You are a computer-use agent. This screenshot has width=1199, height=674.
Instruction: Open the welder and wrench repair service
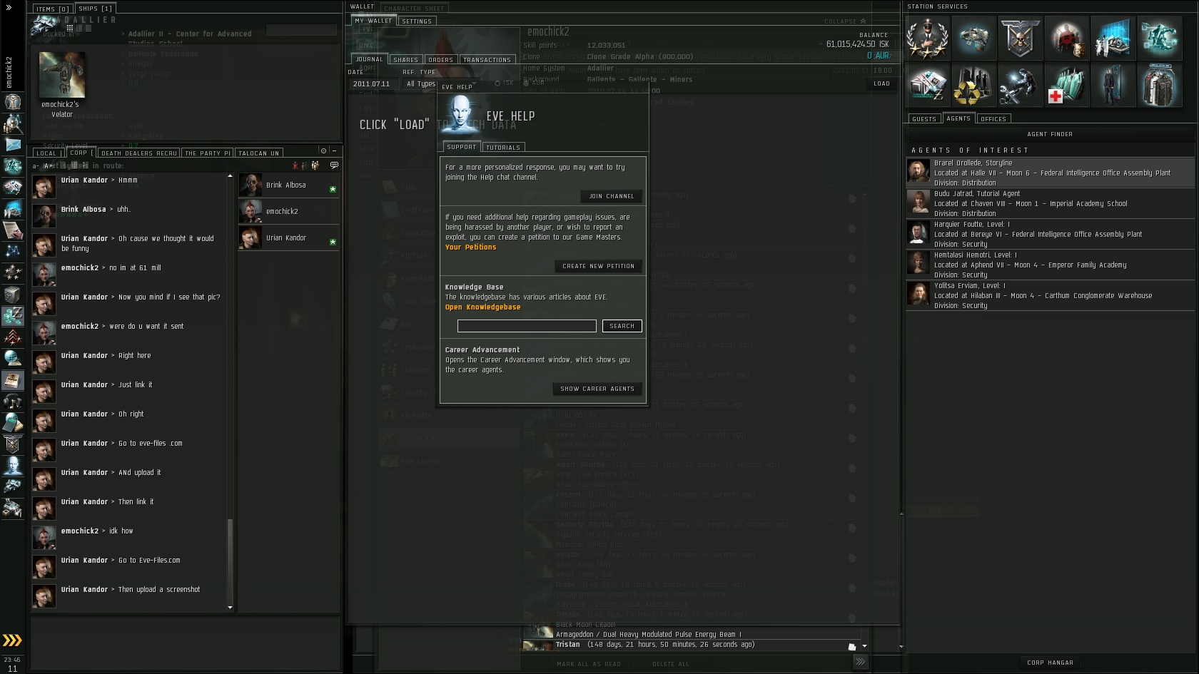coord(1020,85)
